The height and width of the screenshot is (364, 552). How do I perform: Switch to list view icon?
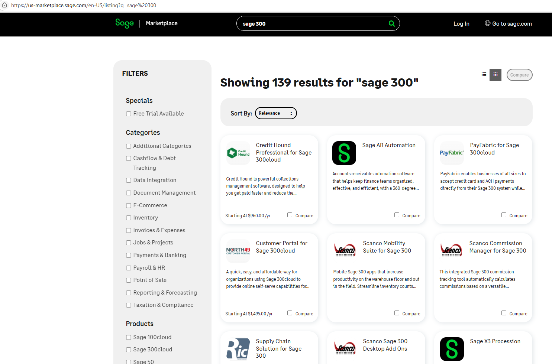coord(484,75)
